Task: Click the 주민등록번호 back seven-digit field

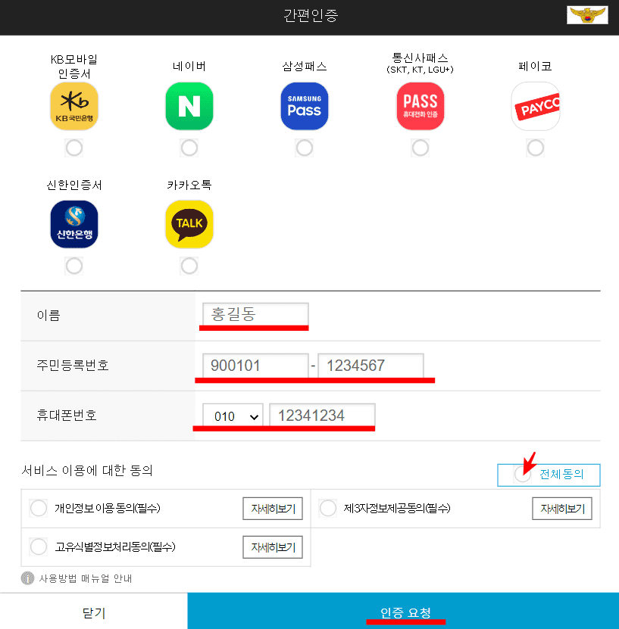Action: coord(370,366)
